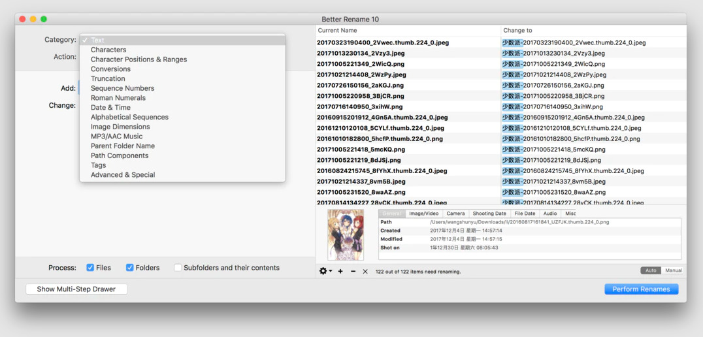Choose Alphabetical Sequences category

(x=182, y=117)
